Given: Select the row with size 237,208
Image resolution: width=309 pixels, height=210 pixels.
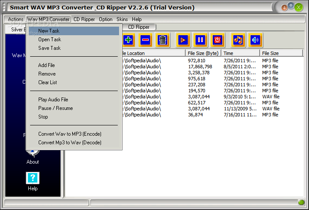Looking at the screenshot, I should point(212,85).
